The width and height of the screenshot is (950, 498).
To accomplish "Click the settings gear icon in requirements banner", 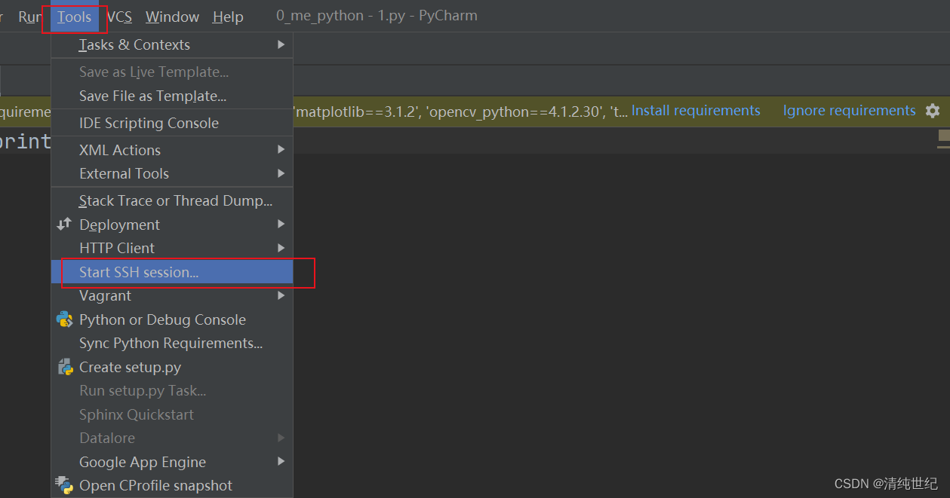I will (933, 111).
